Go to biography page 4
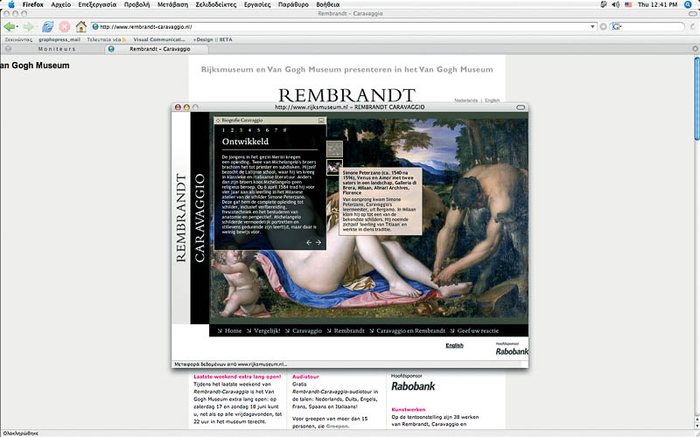Screen dimensions: 700x437 click(x=249, y=130)
